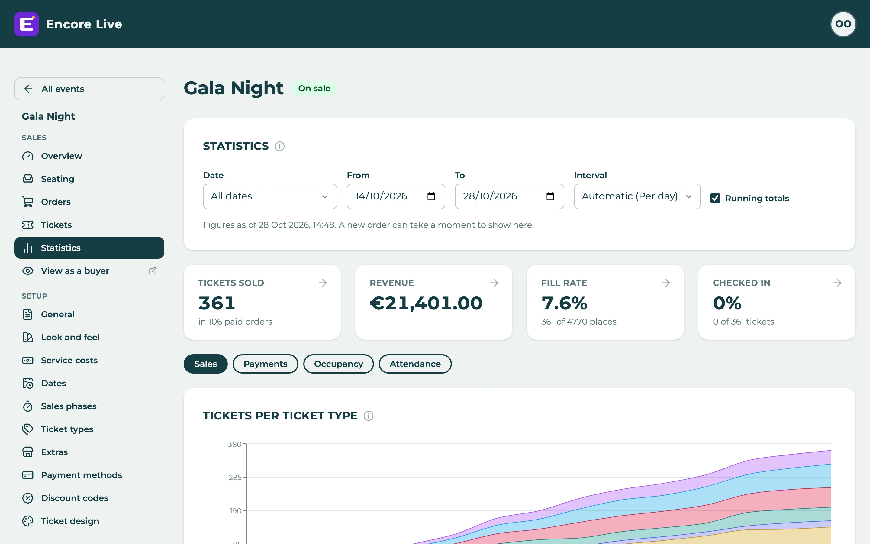This screenshot has height=544, width=870.
Task: Click the Overview gauge icon
Action: click(x=28, y=156)
